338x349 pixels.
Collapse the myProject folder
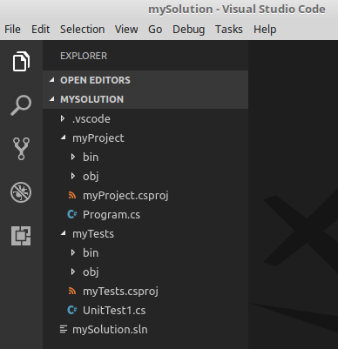[x=145, y=138]
